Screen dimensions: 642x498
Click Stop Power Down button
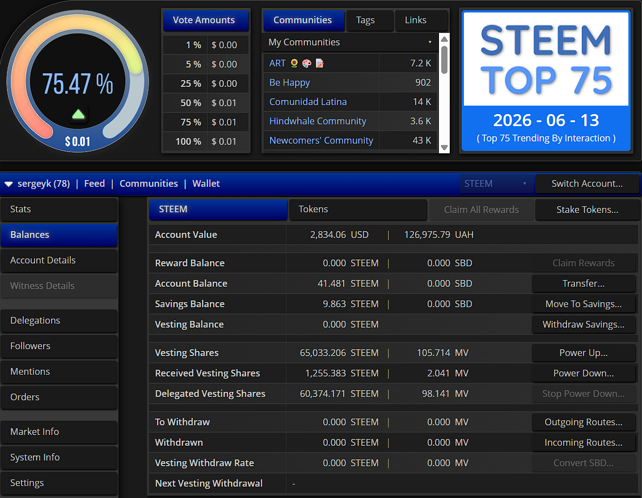click(x=584, y=394)
